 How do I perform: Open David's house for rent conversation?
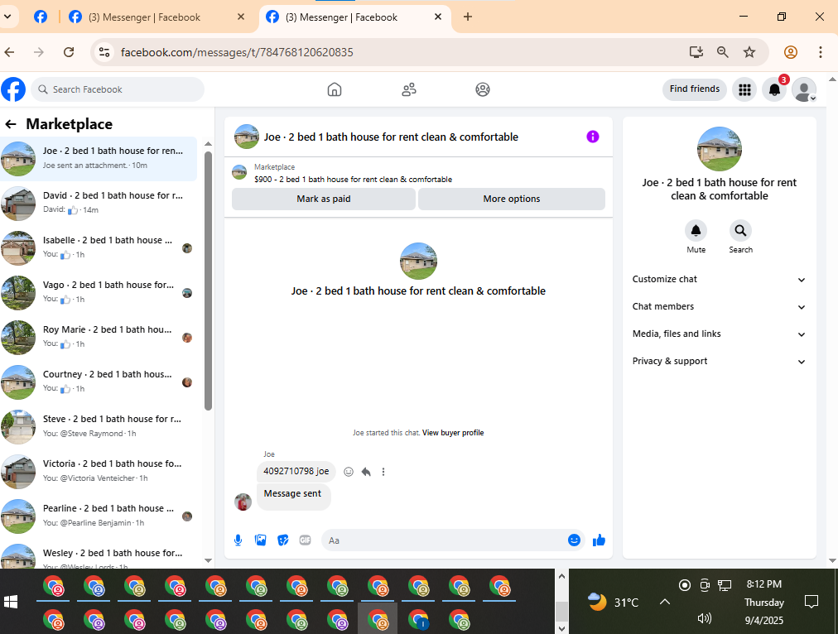(x=99, y=203)
